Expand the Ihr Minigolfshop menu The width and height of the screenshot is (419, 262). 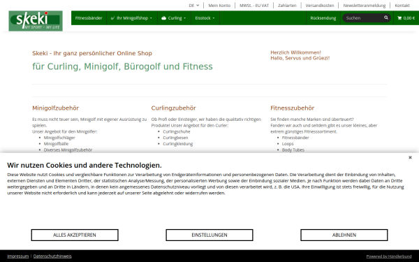coord(132,18)
